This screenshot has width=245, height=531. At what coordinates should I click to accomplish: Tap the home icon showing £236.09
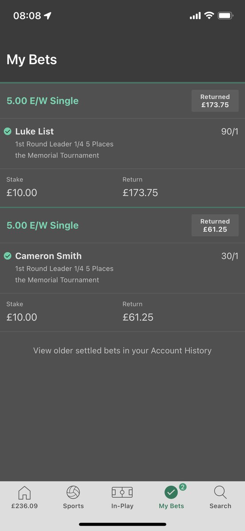click(24, 493)
